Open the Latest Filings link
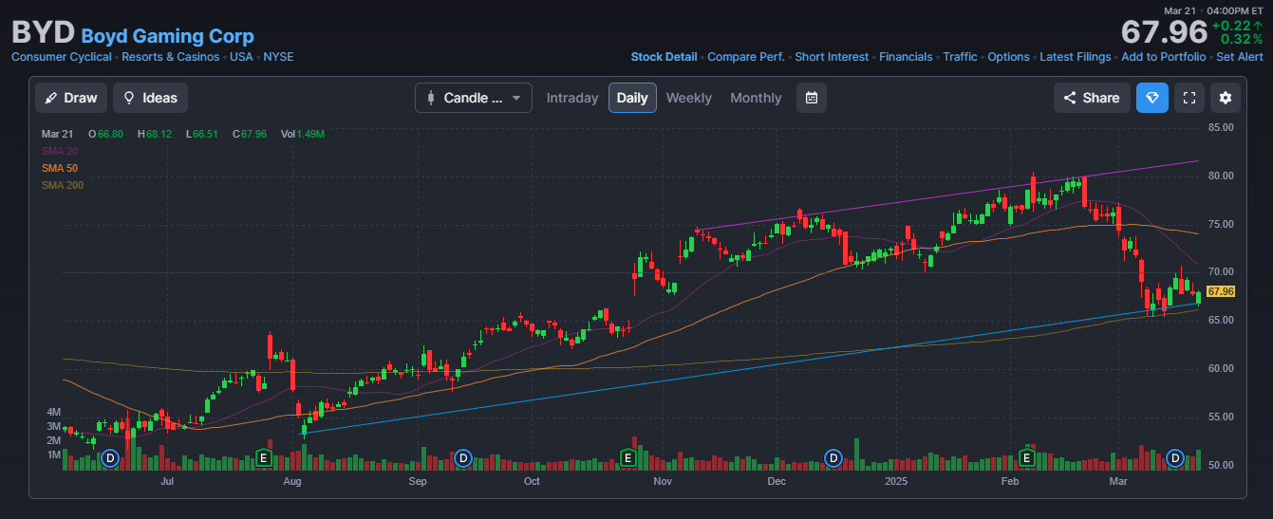1273x519 pixels. (x=1075, y=57)
